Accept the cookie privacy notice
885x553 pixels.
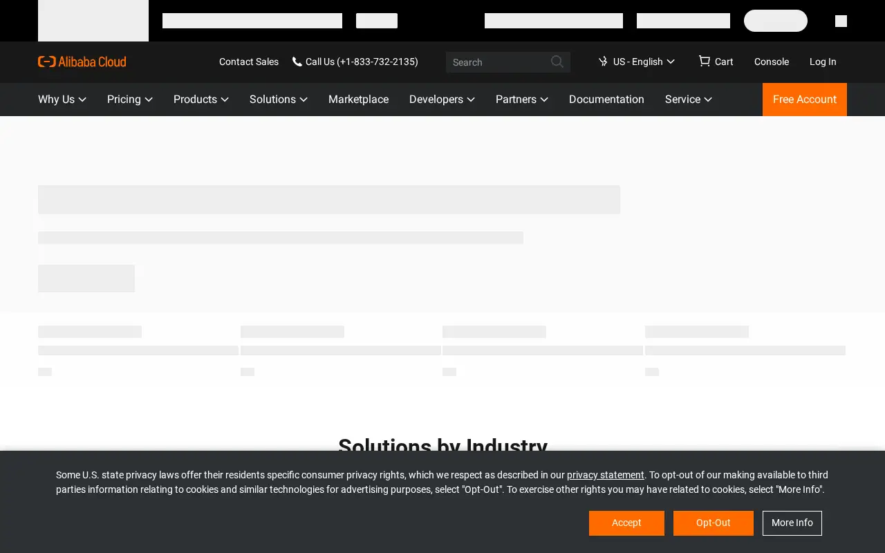pos(626,523)
